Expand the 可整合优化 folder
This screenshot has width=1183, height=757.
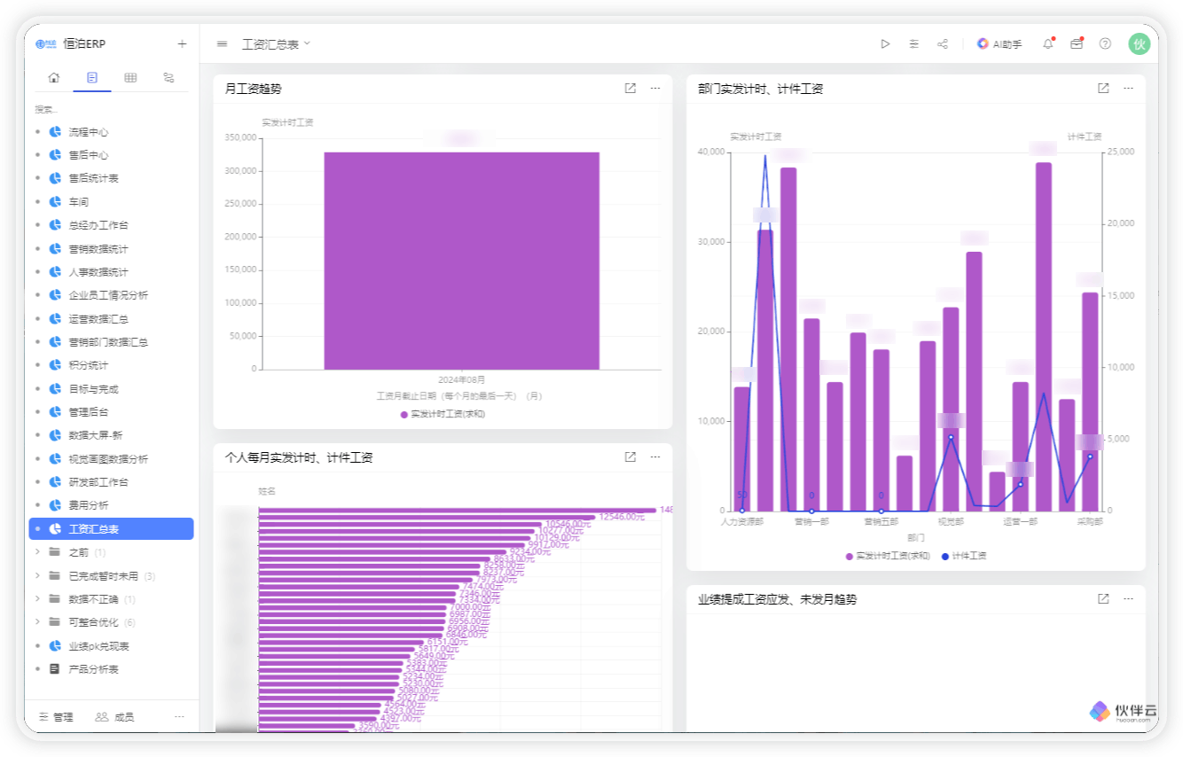click(37, 622)
